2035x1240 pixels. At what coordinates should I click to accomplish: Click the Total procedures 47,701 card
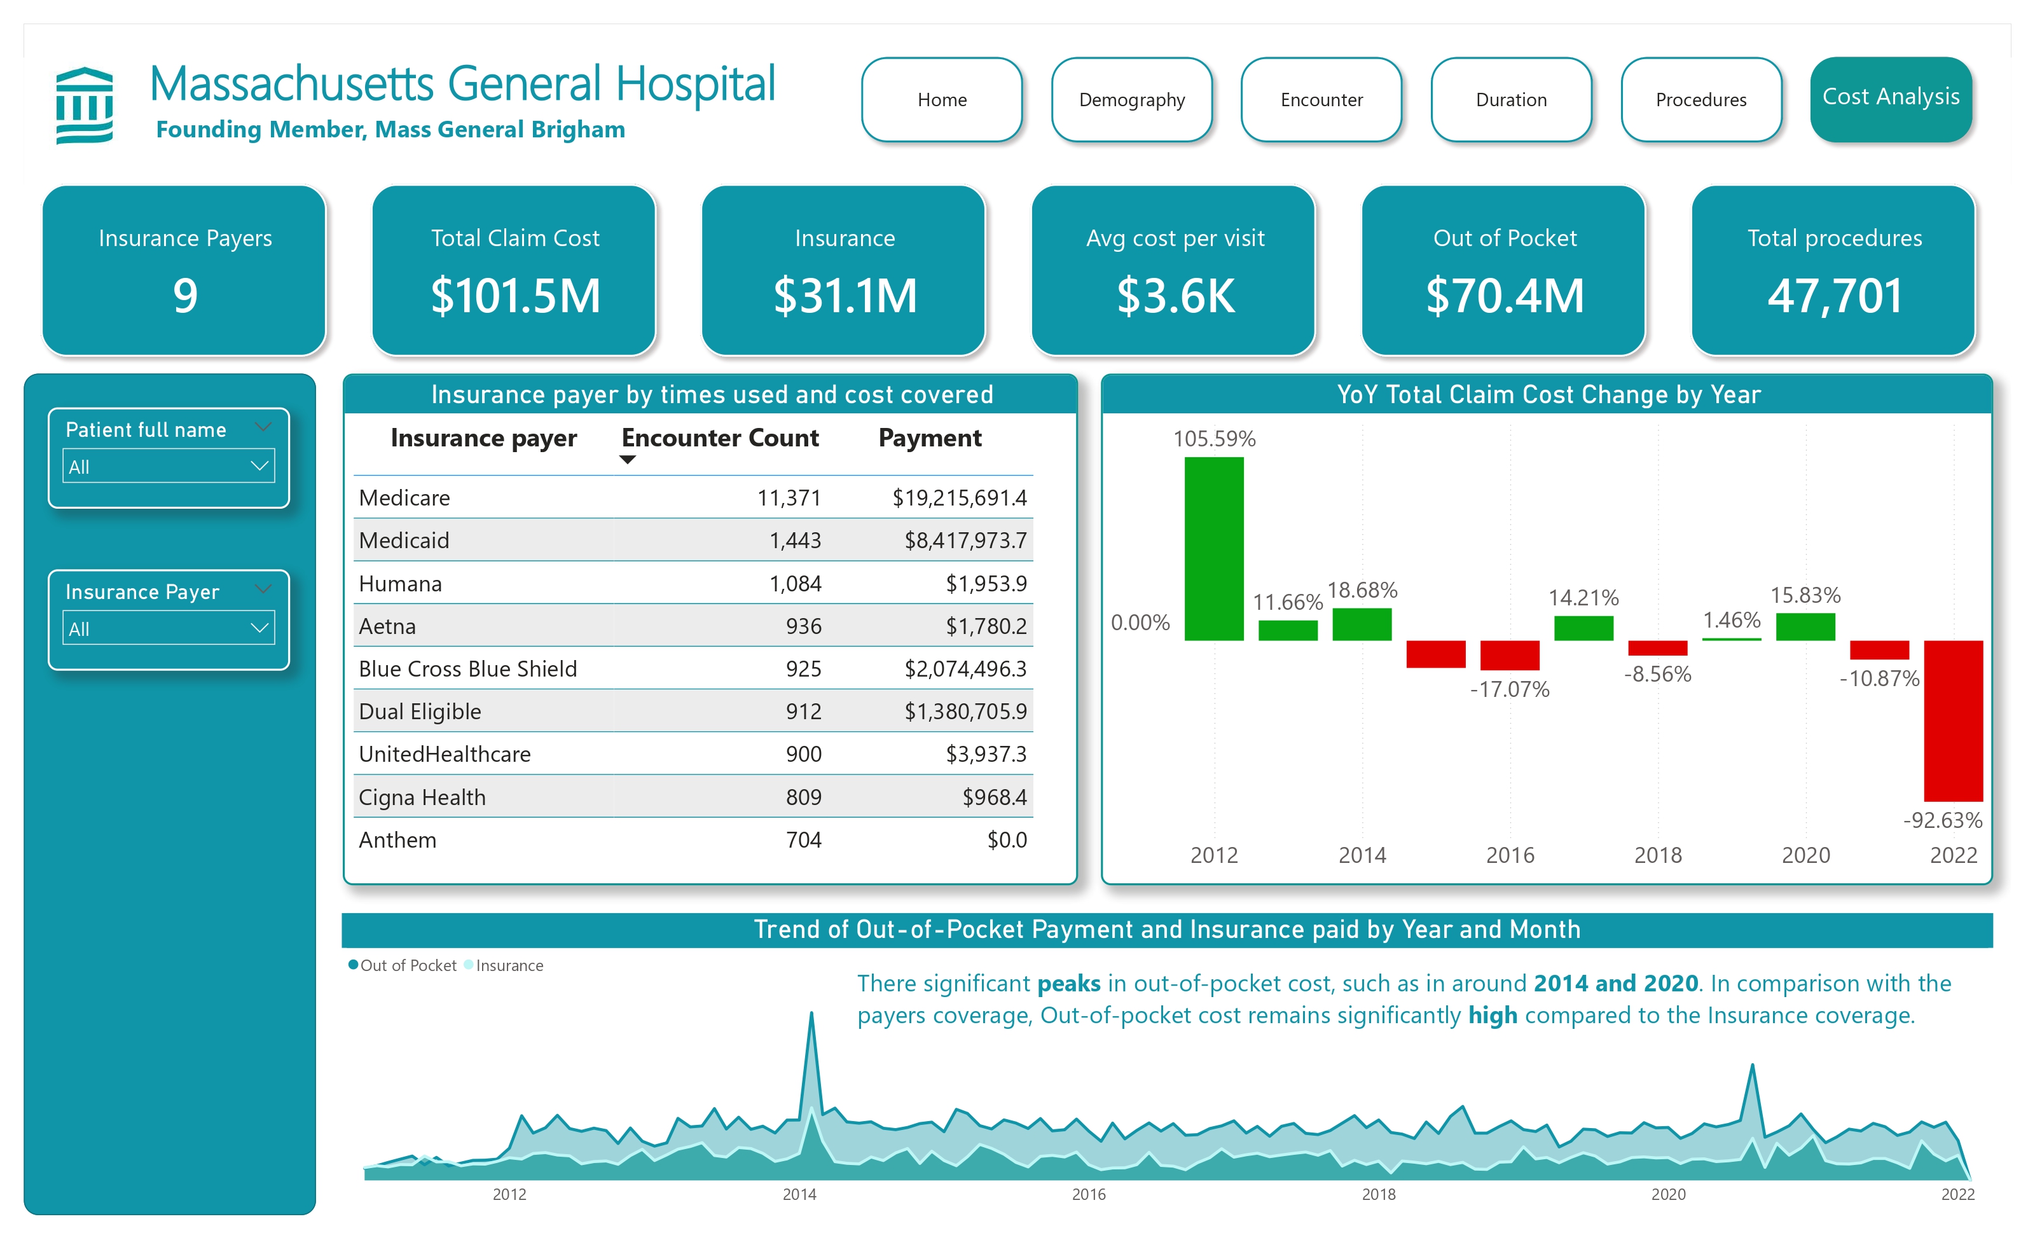[x=1833, y=271]
